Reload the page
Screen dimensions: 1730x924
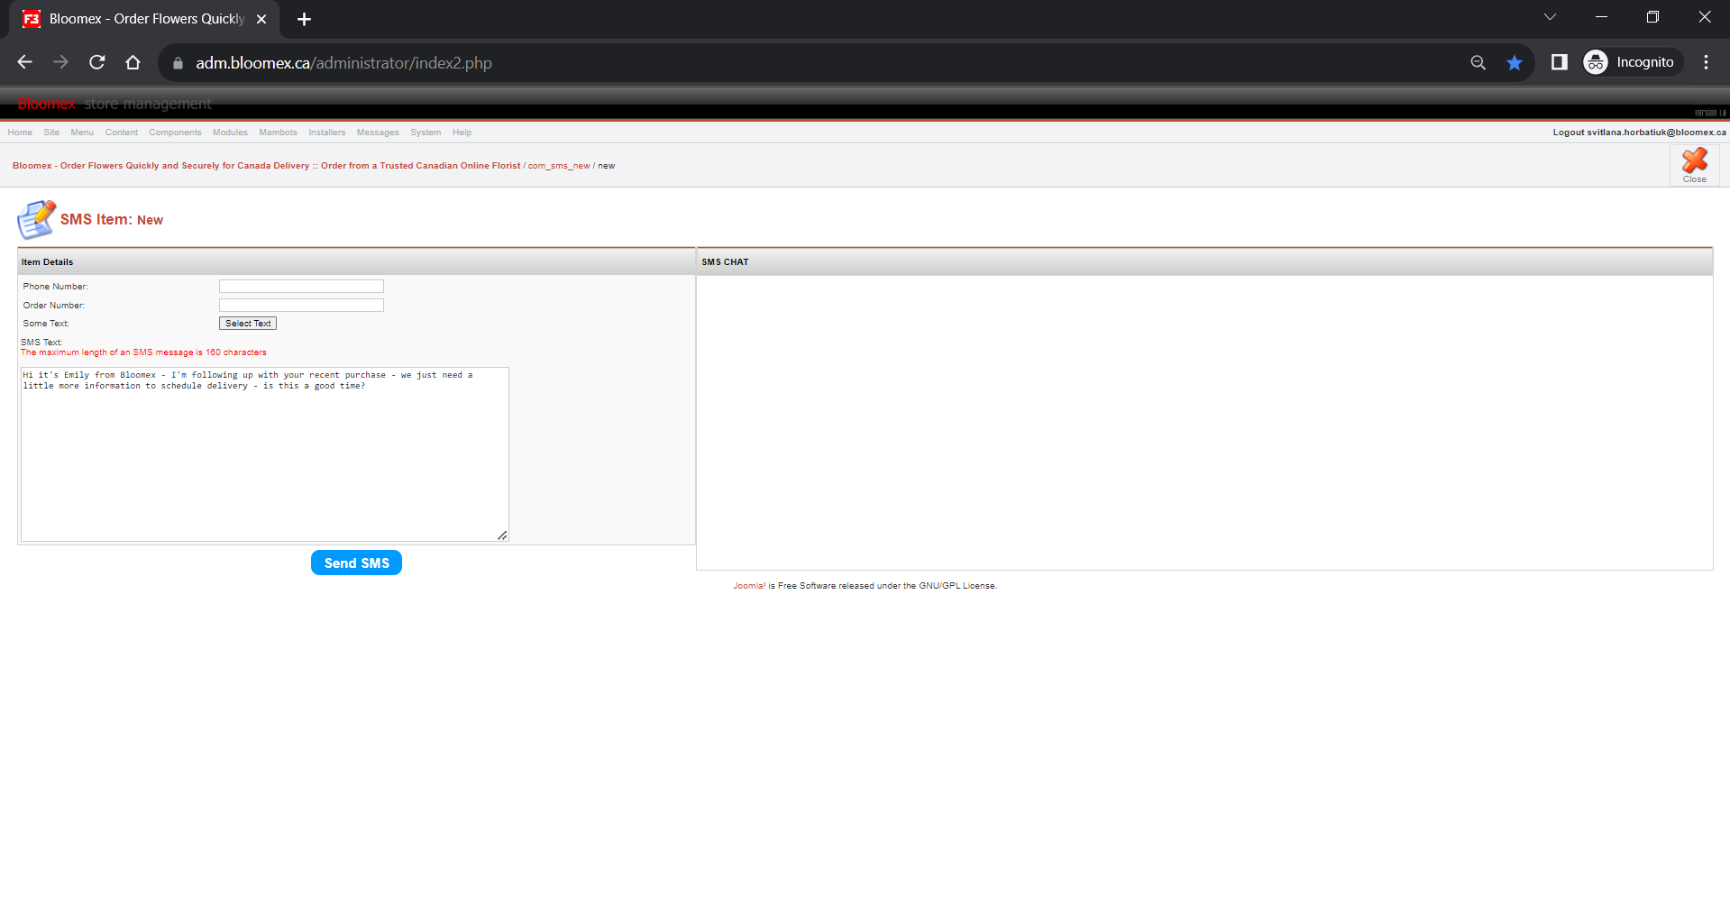click(x=97, y=62)
